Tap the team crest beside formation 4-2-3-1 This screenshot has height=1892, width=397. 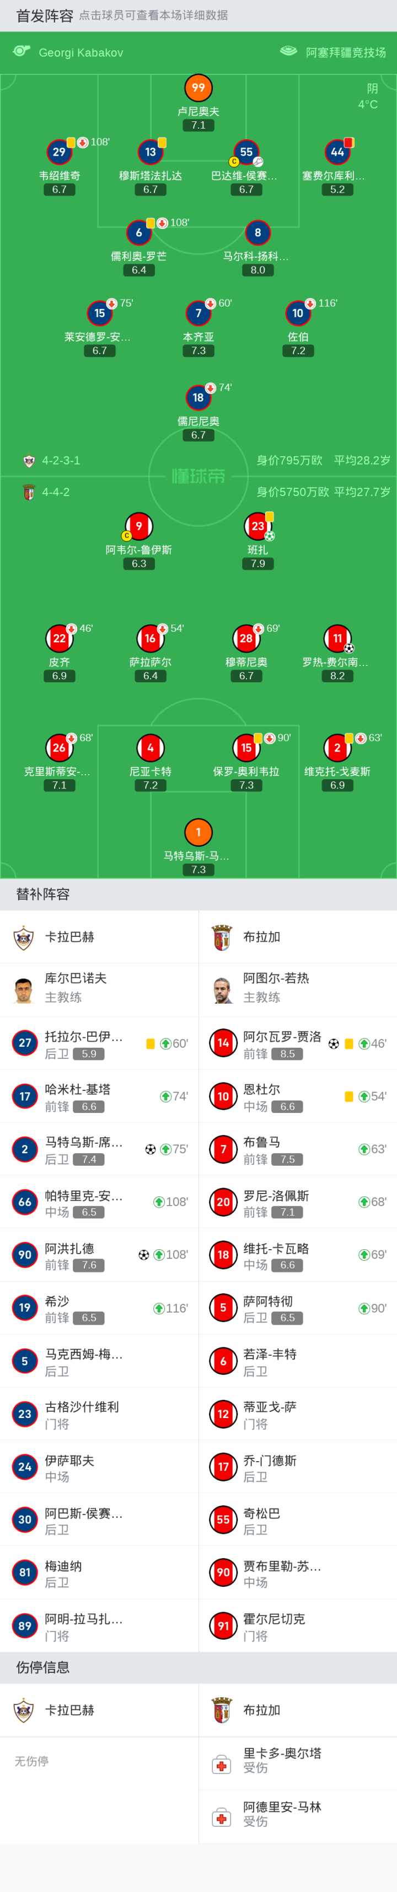(29, 461)
